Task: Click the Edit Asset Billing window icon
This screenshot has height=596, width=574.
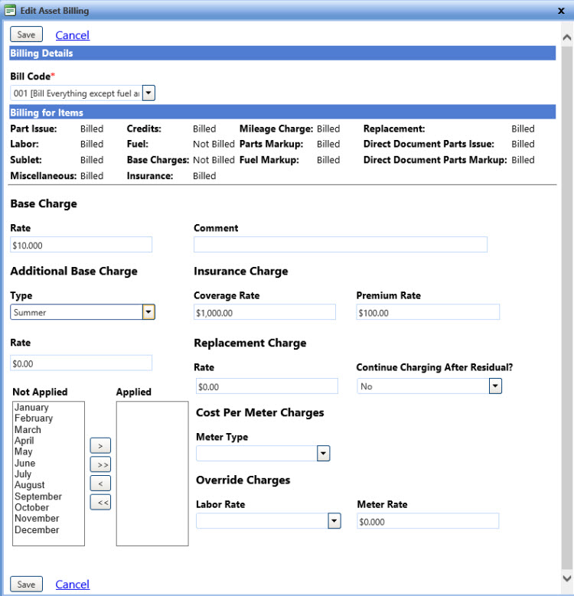Action: pyautogui.click(x=10, y=10)
